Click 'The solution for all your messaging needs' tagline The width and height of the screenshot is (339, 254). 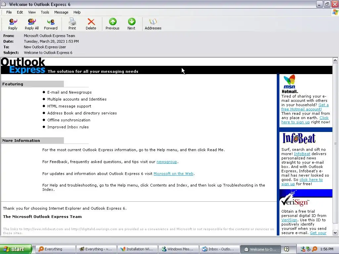coord(93,71)
